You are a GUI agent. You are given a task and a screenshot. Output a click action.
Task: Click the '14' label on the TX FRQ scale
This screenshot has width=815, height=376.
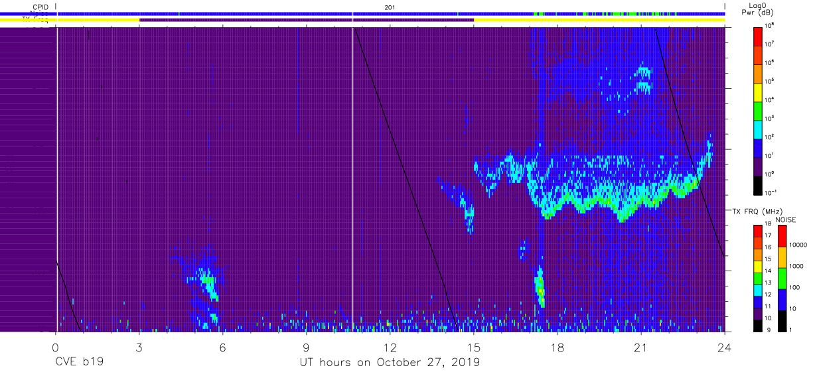tap(768, 271)
